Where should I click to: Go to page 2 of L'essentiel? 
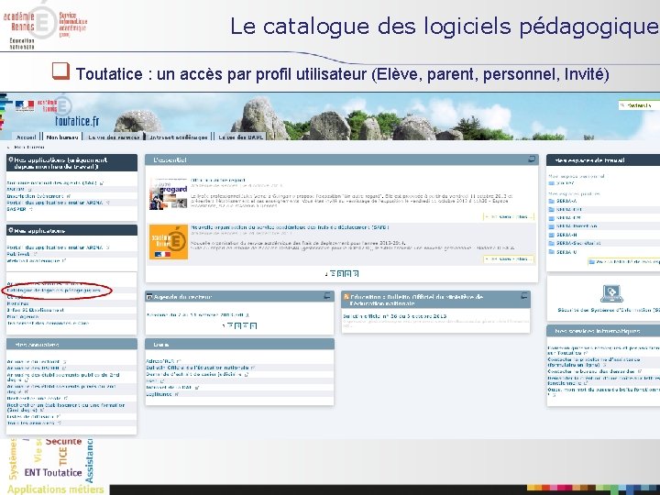click(333, 273)
